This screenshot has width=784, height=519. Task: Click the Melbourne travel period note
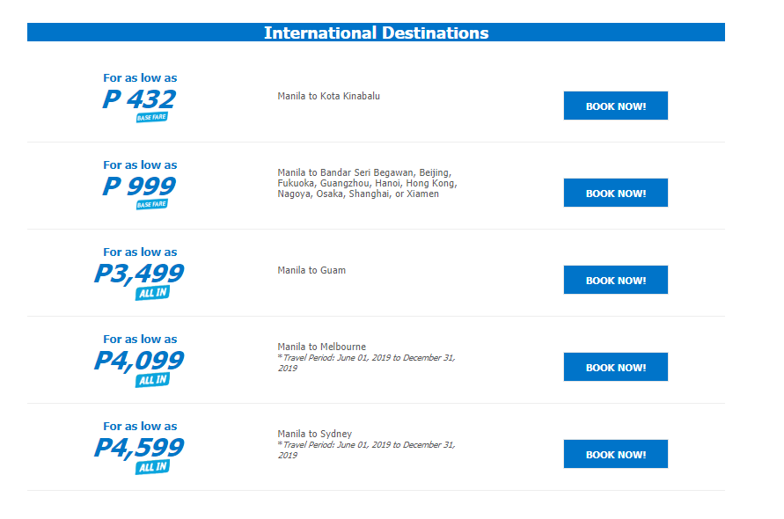367,362
